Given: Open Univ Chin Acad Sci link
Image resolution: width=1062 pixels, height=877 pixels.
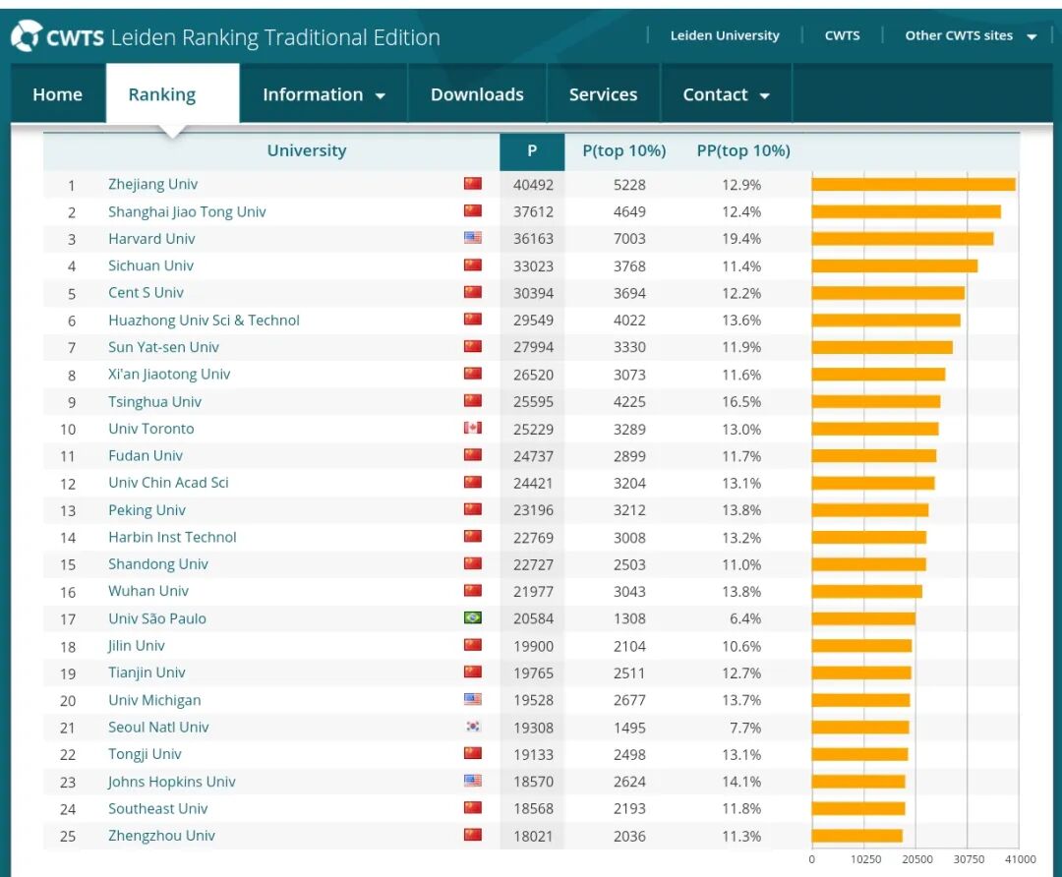Looking at the screenshot, I should (169, 483).
